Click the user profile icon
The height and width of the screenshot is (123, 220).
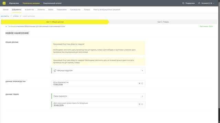(x=199, y=3)
